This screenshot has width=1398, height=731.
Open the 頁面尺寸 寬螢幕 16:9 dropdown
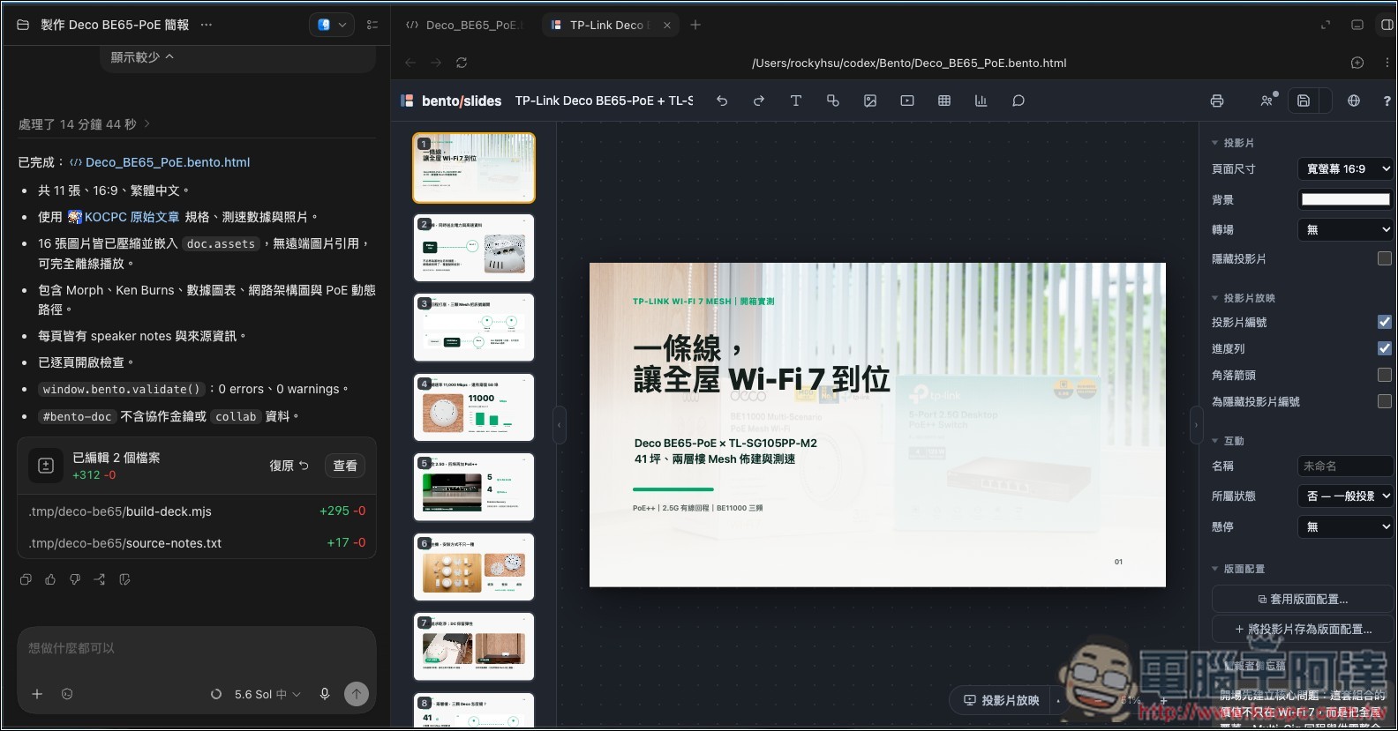coord(1346,168)
